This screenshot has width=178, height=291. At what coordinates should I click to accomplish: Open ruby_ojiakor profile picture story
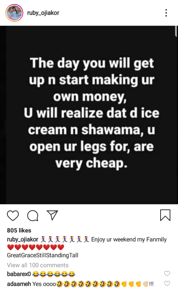point(14,13)
